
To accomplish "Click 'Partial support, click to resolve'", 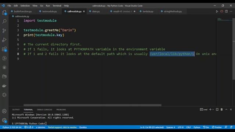I will (x=62, y=127).
